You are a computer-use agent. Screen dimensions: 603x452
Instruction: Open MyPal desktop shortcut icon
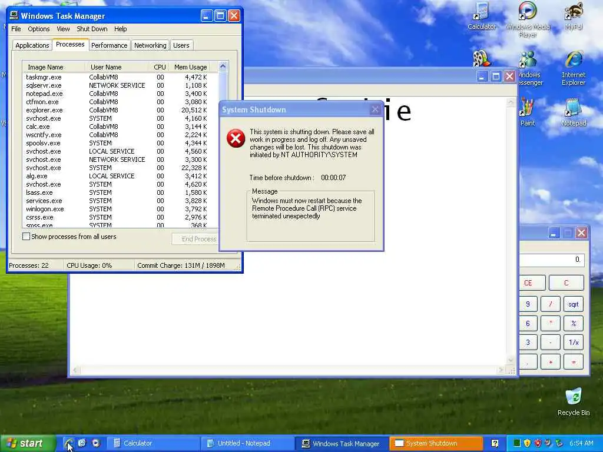pyautogui.click(x=574, y=15)
